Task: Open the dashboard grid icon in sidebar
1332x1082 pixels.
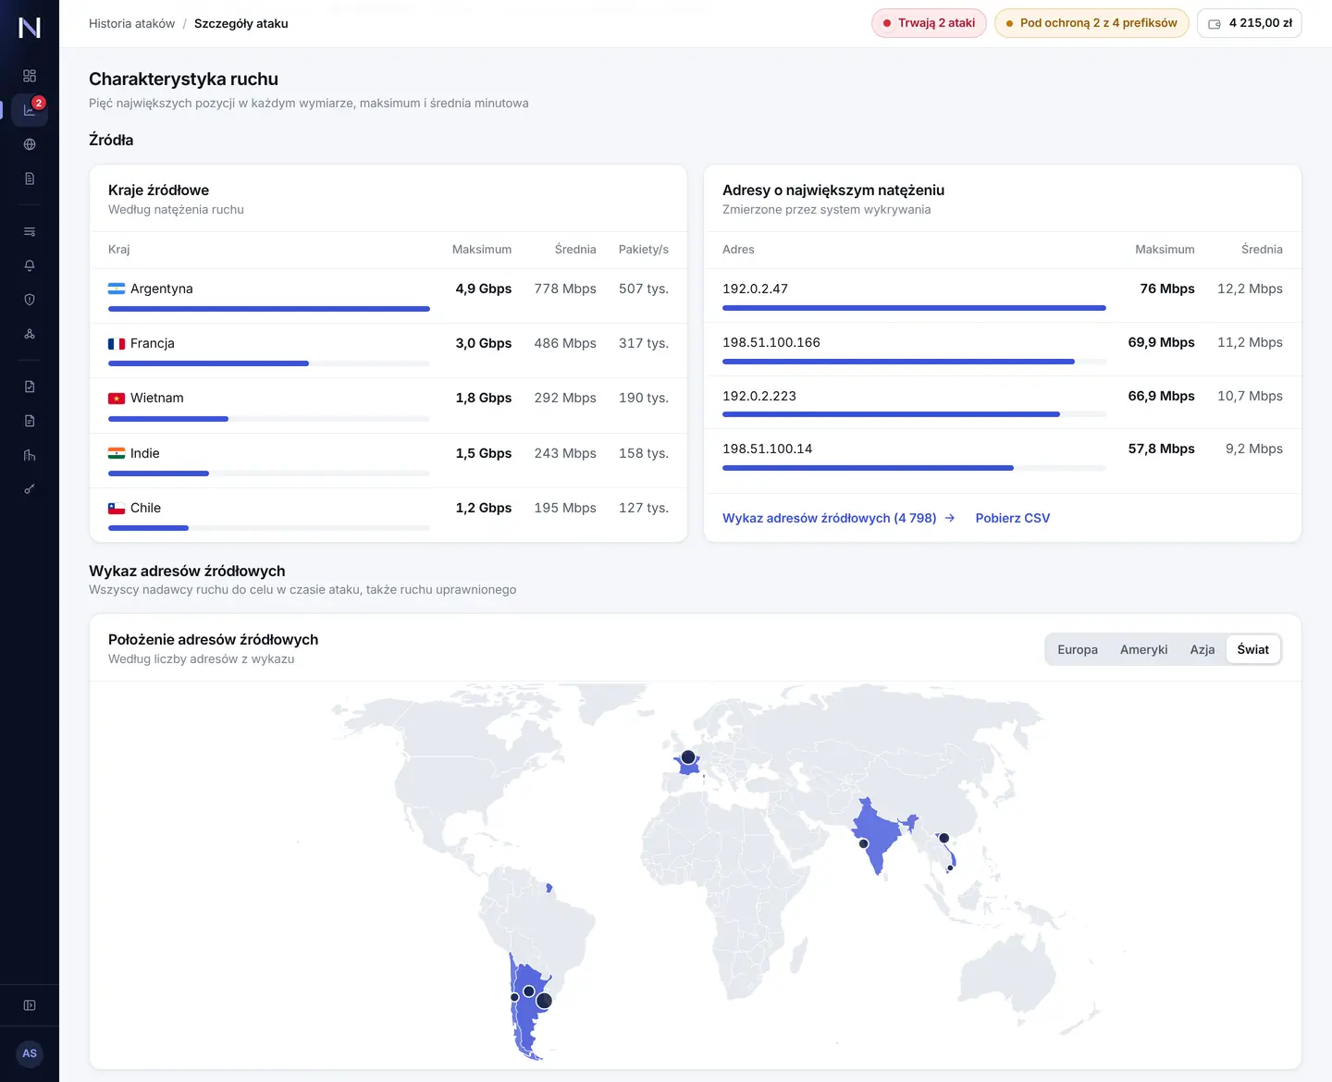Action: [x=30, y=76]
